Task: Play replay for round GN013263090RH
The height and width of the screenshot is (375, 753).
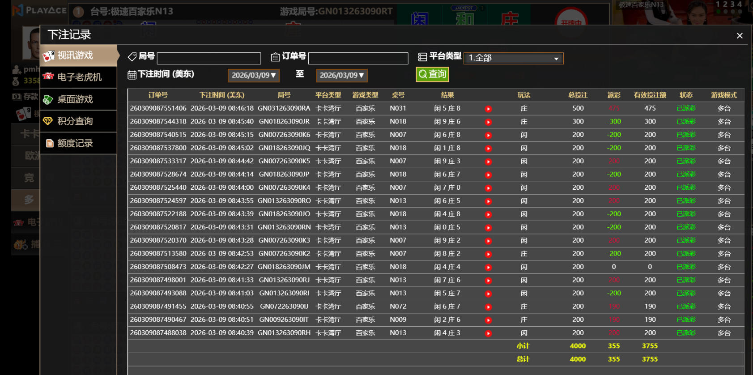Action: (488, 333)
